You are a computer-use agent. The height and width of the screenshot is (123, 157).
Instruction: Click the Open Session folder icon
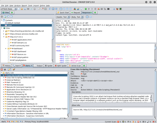(22, 9)
